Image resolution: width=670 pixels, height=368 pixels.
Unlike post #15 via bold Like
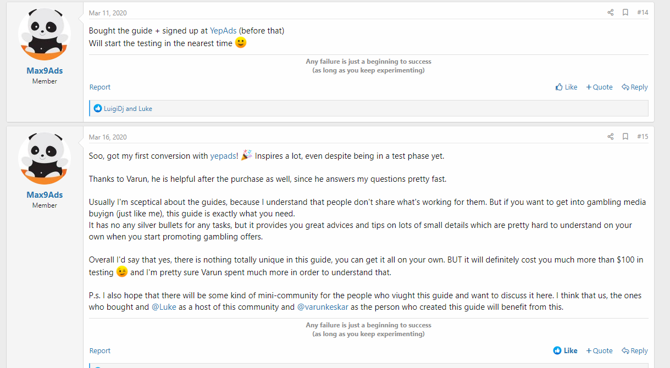click(565, 351)
